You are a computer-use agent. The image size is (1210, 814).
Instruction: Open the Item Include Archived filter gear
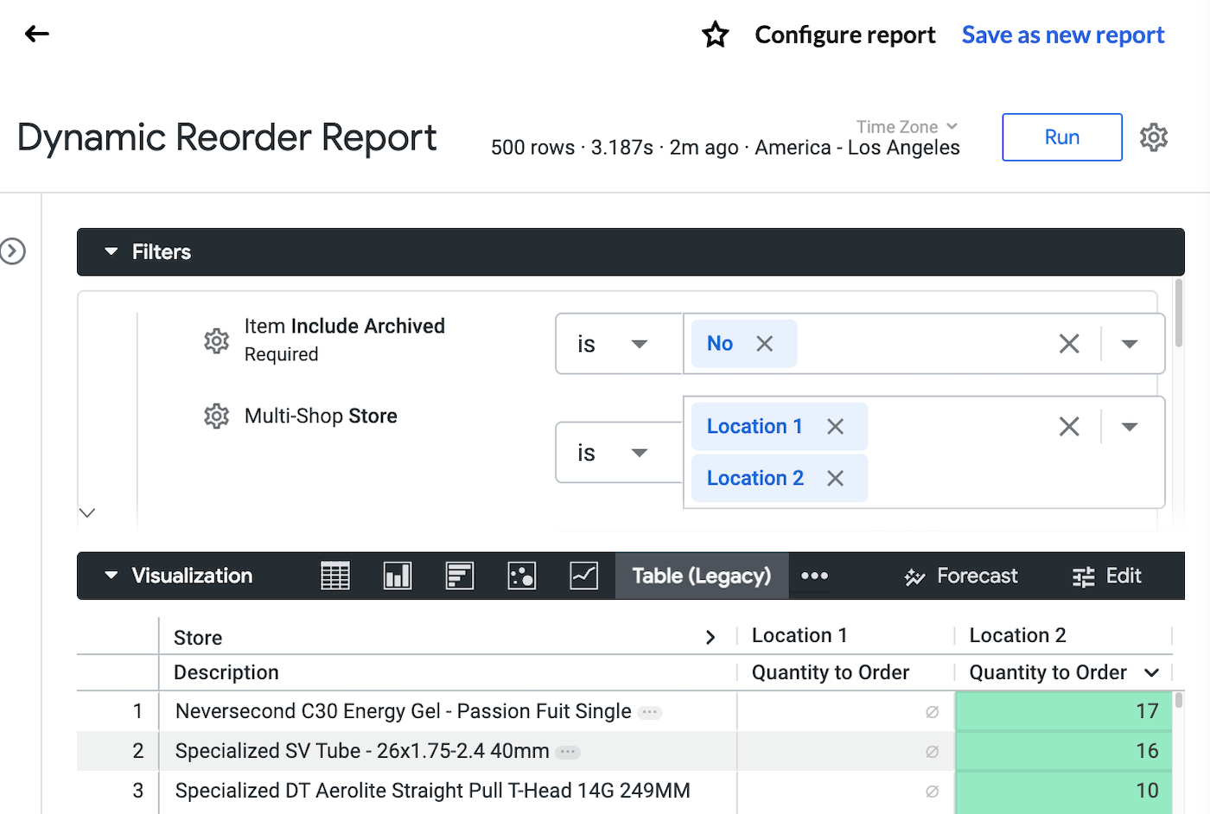point(216,340)
